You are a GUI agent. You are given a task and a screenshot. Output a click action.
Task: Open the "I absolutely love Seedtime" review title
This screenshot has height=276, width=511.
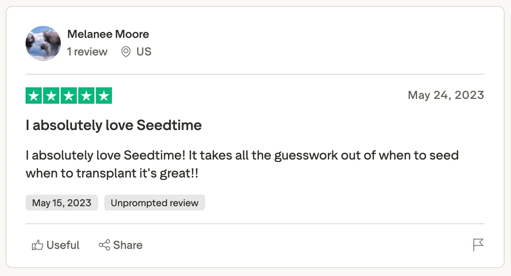114,125
